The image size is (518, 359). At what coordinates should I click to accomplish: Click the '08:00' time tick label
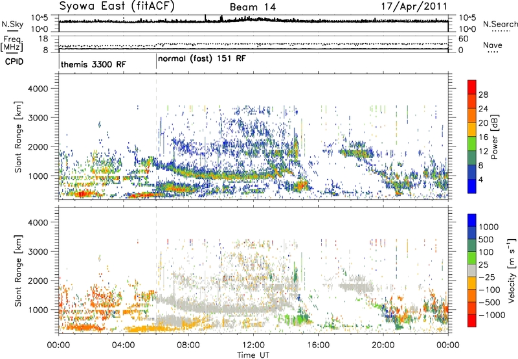(188, 345)
